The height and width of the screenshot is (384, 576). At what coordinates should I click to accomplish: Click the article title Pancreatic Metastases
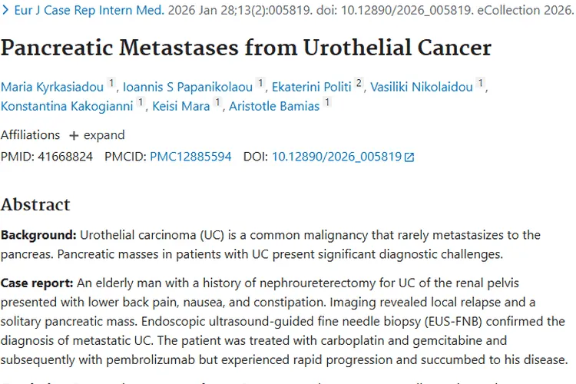[246, 48]
